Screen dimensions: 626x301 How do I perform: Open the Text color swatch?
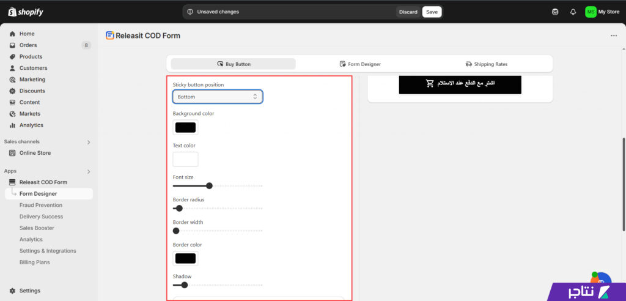(x=185, y=159)
